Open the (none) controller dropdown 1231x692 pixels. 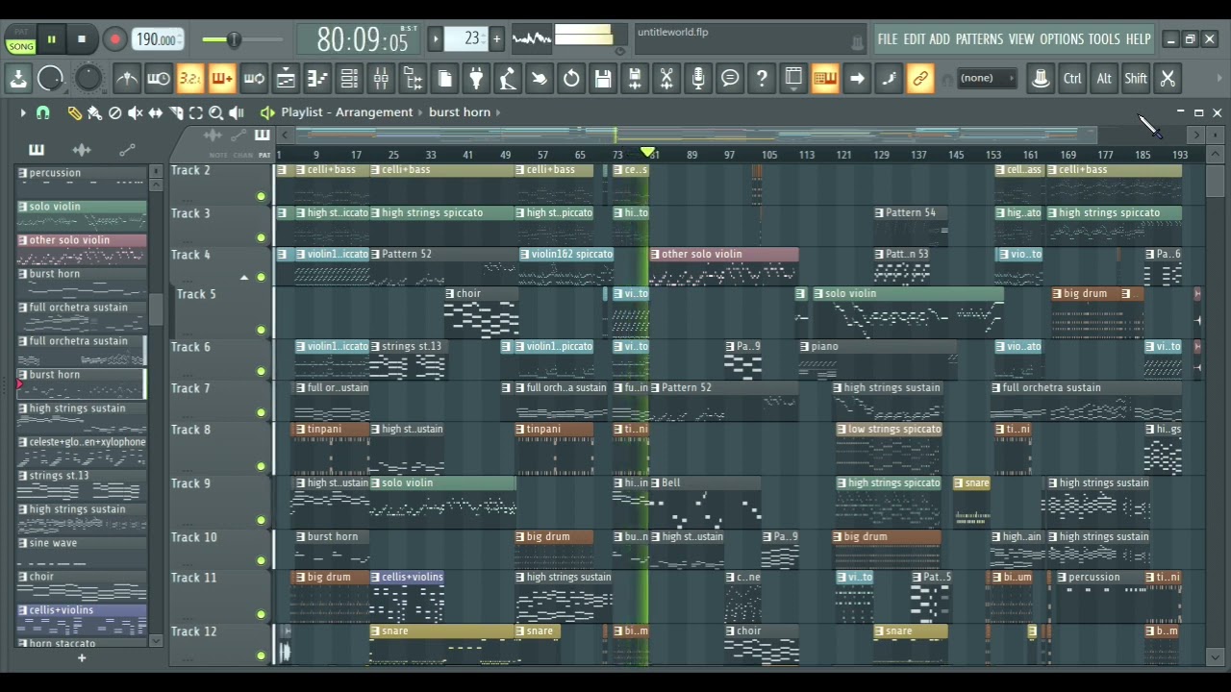click(x=986, y=79)
